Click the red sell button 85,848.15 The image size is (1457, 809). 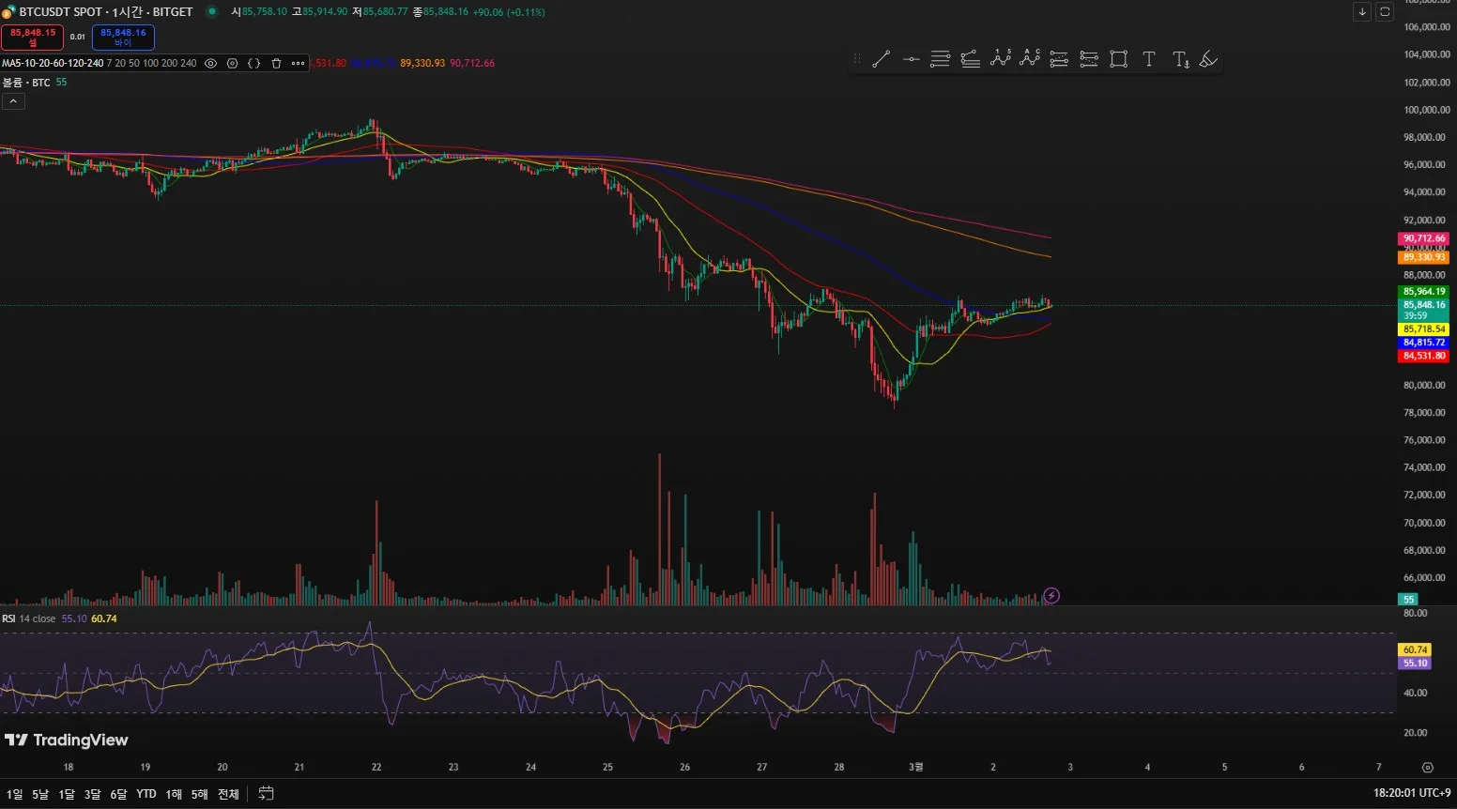33,38
